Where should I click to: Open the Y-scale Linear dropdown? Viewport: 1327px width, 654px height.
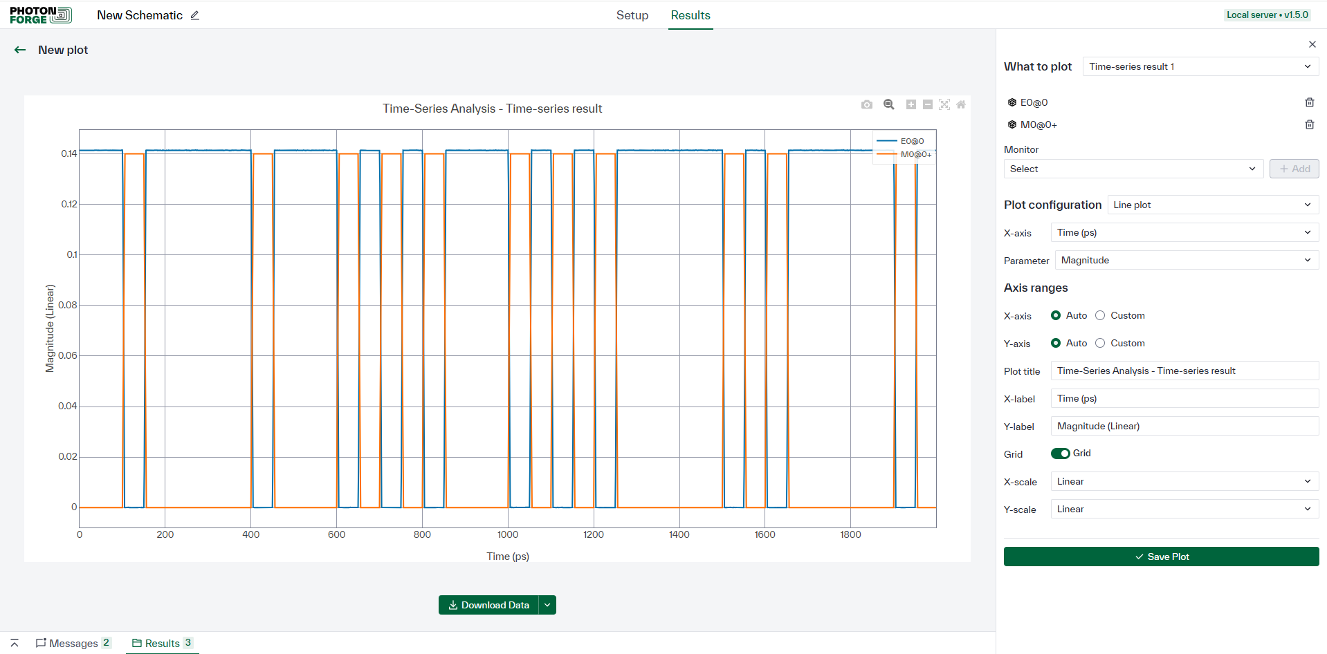point(1184,509)
